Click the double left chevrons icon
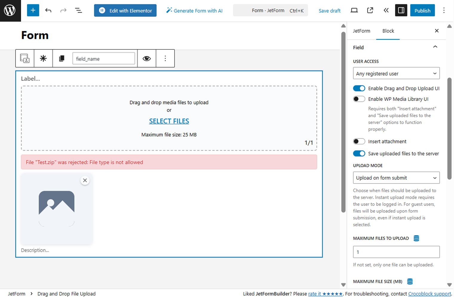The width and height of the screenshot is (454, 297). (386, 10)
